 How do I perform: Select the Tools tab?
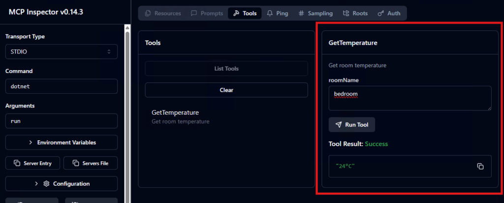(x=245, y=13)
